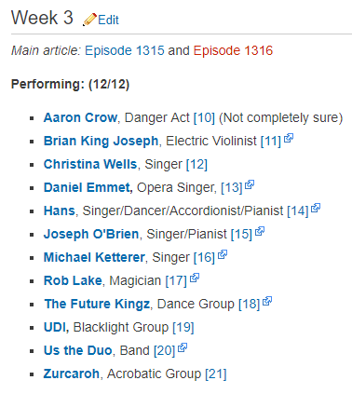This screenshot has width=352, height=394.
Task: Click external link icon after Hans reference [14]
Action: pos(316,208)
